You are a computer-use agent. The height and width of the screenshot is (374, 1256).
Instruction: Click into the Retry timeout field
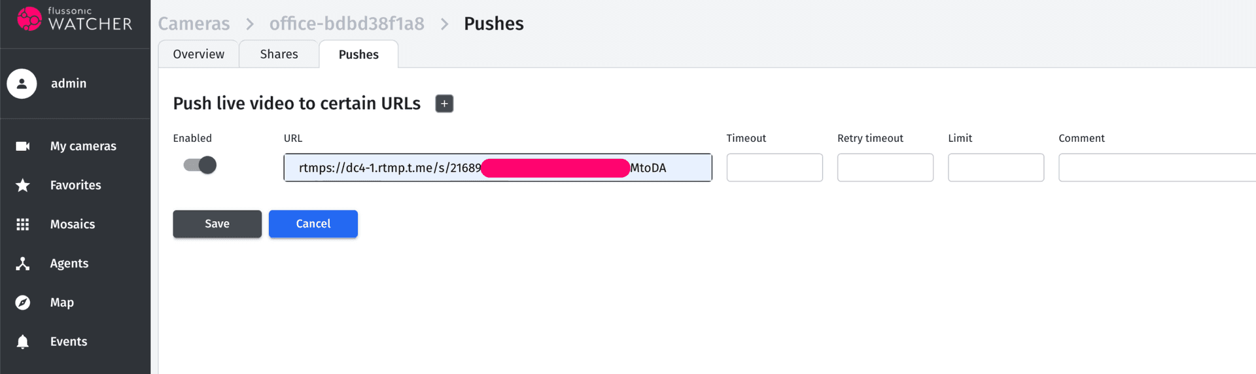click(x=884, y=168)
